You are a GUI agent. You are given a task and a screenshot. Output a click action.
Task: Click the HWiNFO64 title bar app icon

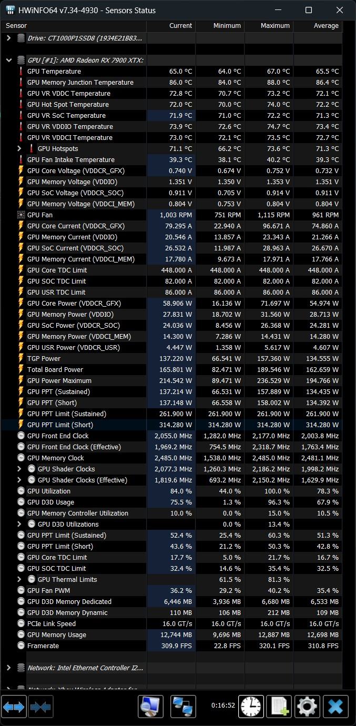point(10,10)
